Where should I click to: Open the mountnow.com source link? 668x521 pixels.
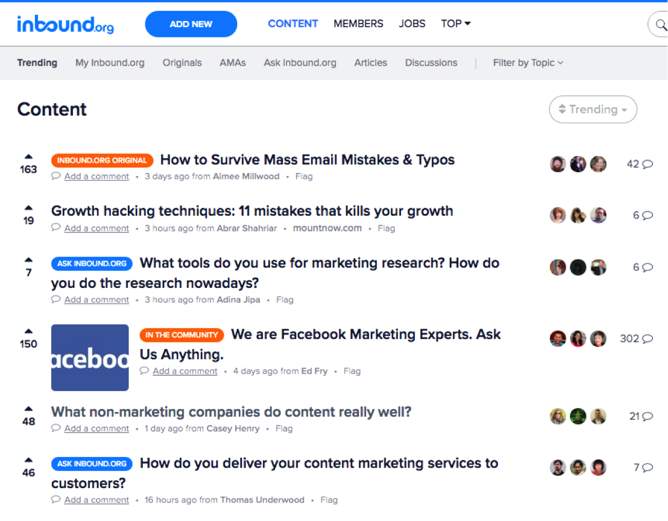pyautogui.click(x=327, y=228)
